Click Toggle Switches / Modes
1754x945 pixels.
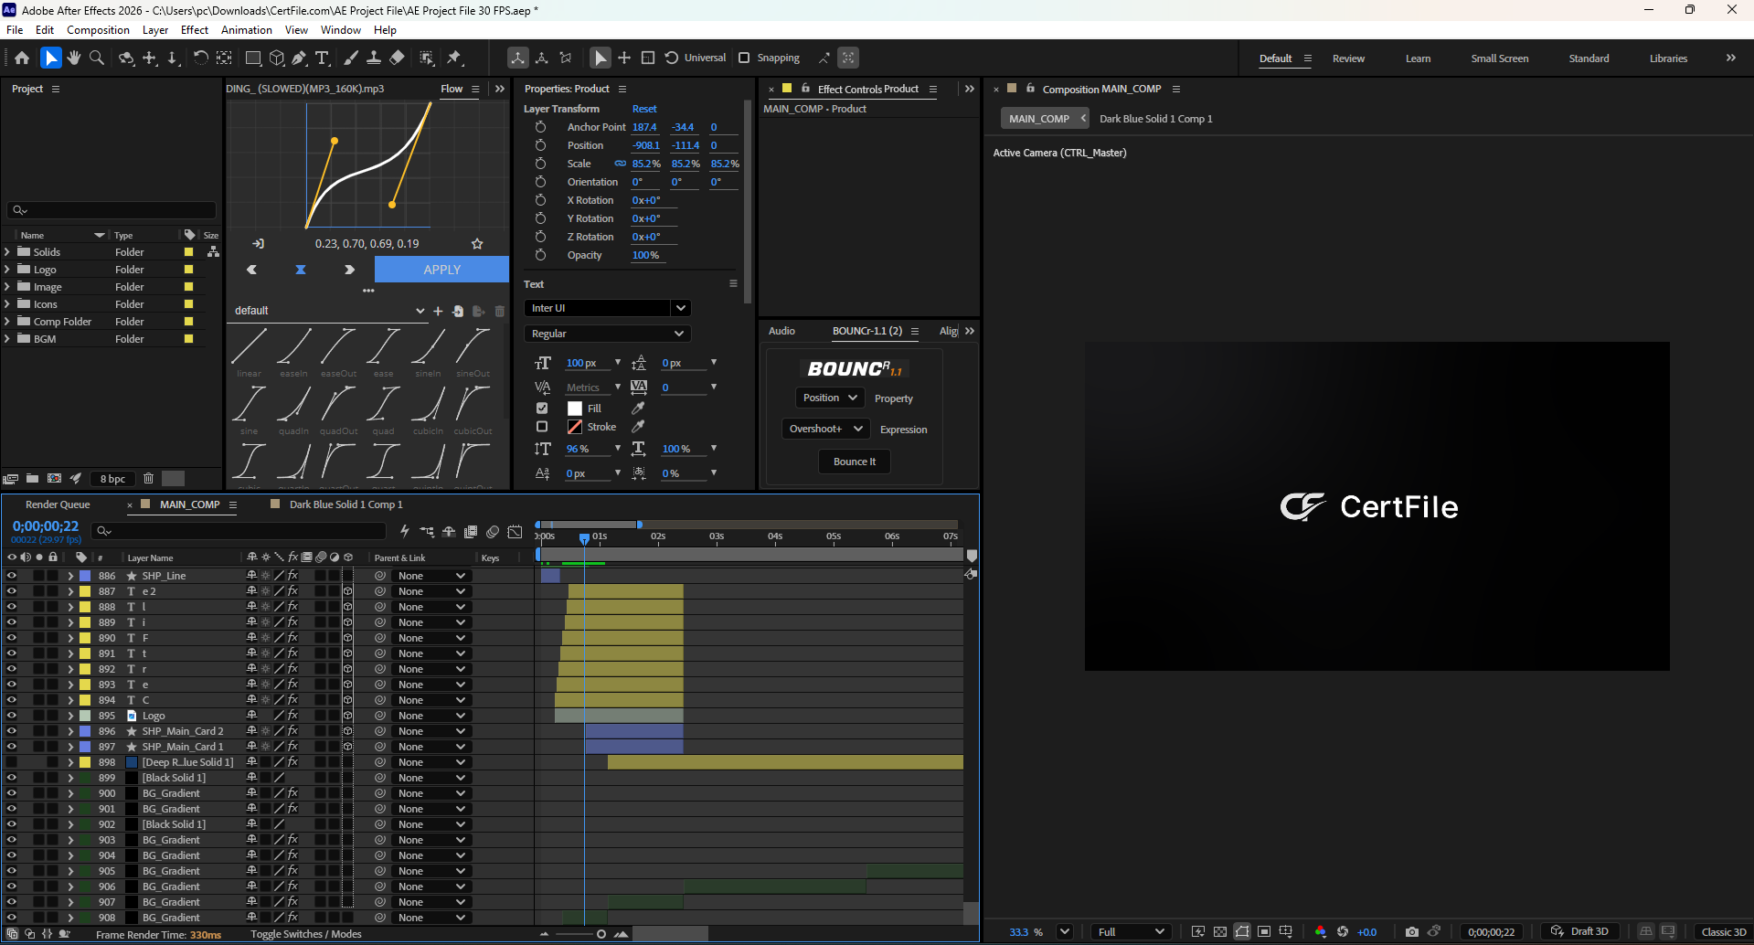[306, 934]
